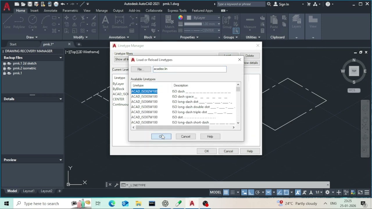372x209 pixels.
Task: Click the Match Properties icon
Action: point(169,24)
